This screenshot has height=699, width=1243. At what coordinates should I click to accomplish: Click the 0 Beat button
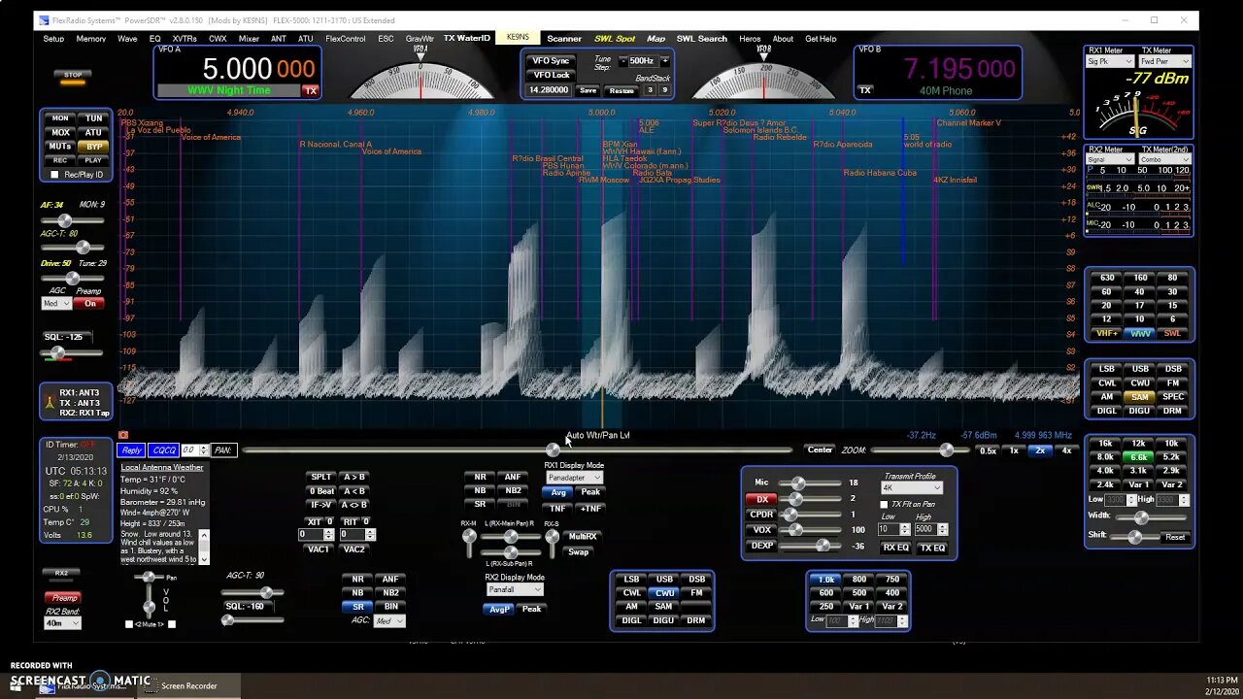(321, 491)
